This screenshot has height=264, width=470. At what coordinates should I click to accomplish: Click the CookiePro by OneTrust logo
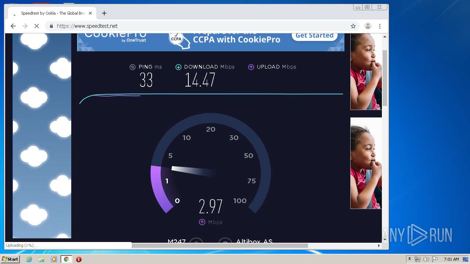pos(115,37)
